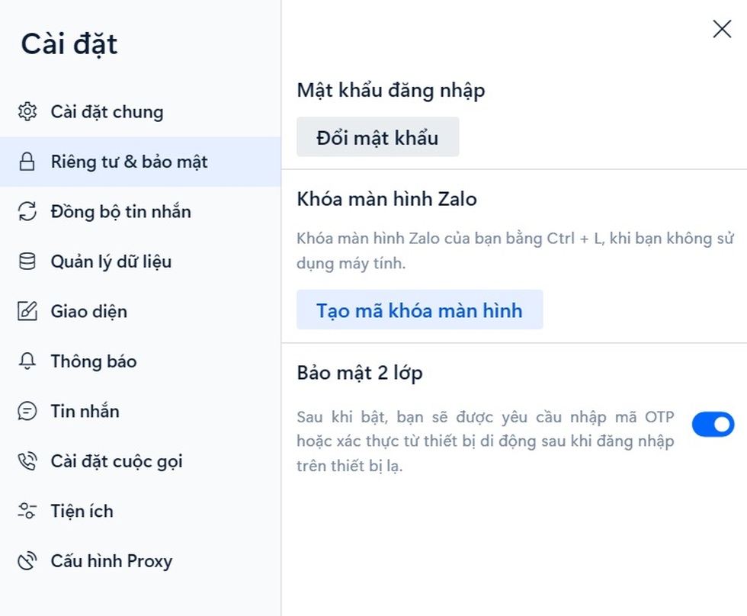Click the database icon for Quản lý dữ liệu
Image resolution: width=747 pixels, height=616 pixels.
[x=27, y=261]
